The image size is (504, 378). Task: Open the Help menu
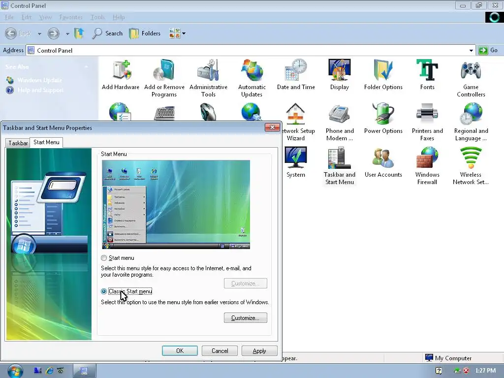pos(119,17)
